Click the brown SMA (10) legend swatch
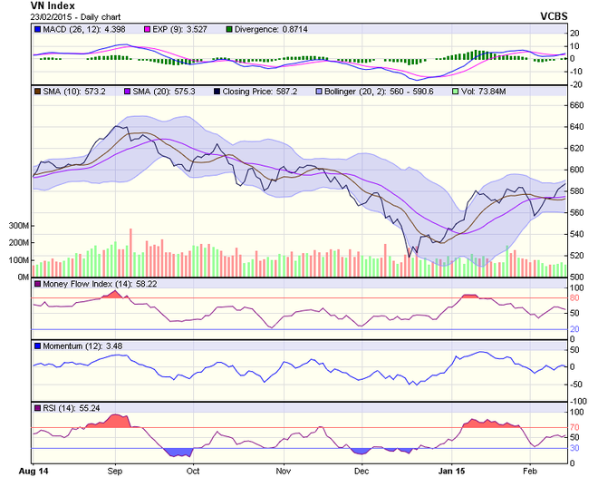Image resolution: width=598 pixels, height=487 pixels. (37, 93)
